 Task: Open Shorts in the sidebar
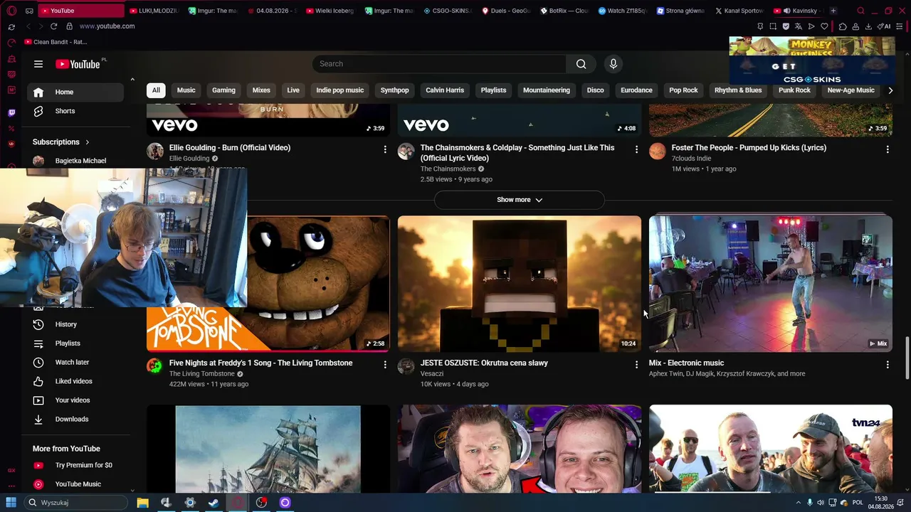coord(76,111)
